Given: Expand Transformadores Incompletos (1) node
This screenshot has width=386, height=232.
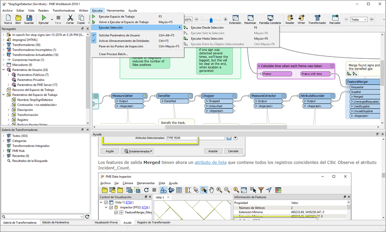Looking at the screenshot, I should tap(3, 50).
